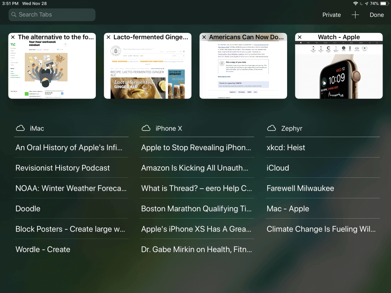Open 'What is Thread? – eero Help C...' tab
This screenshot has height=293, width=391.
pyautogui.click(x=197, y=188)
